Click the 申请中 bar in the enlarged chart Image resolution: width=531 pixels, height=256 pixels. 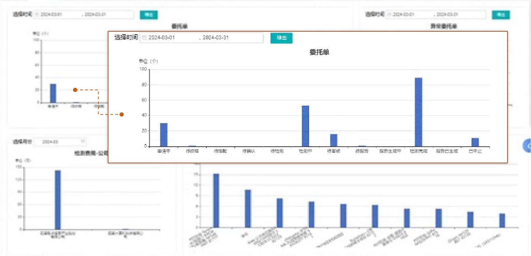(164, 135)
